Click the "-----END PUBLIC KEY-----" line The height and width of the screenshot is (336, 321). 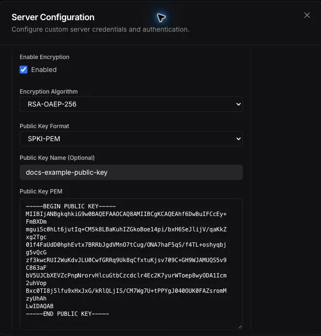68,314
